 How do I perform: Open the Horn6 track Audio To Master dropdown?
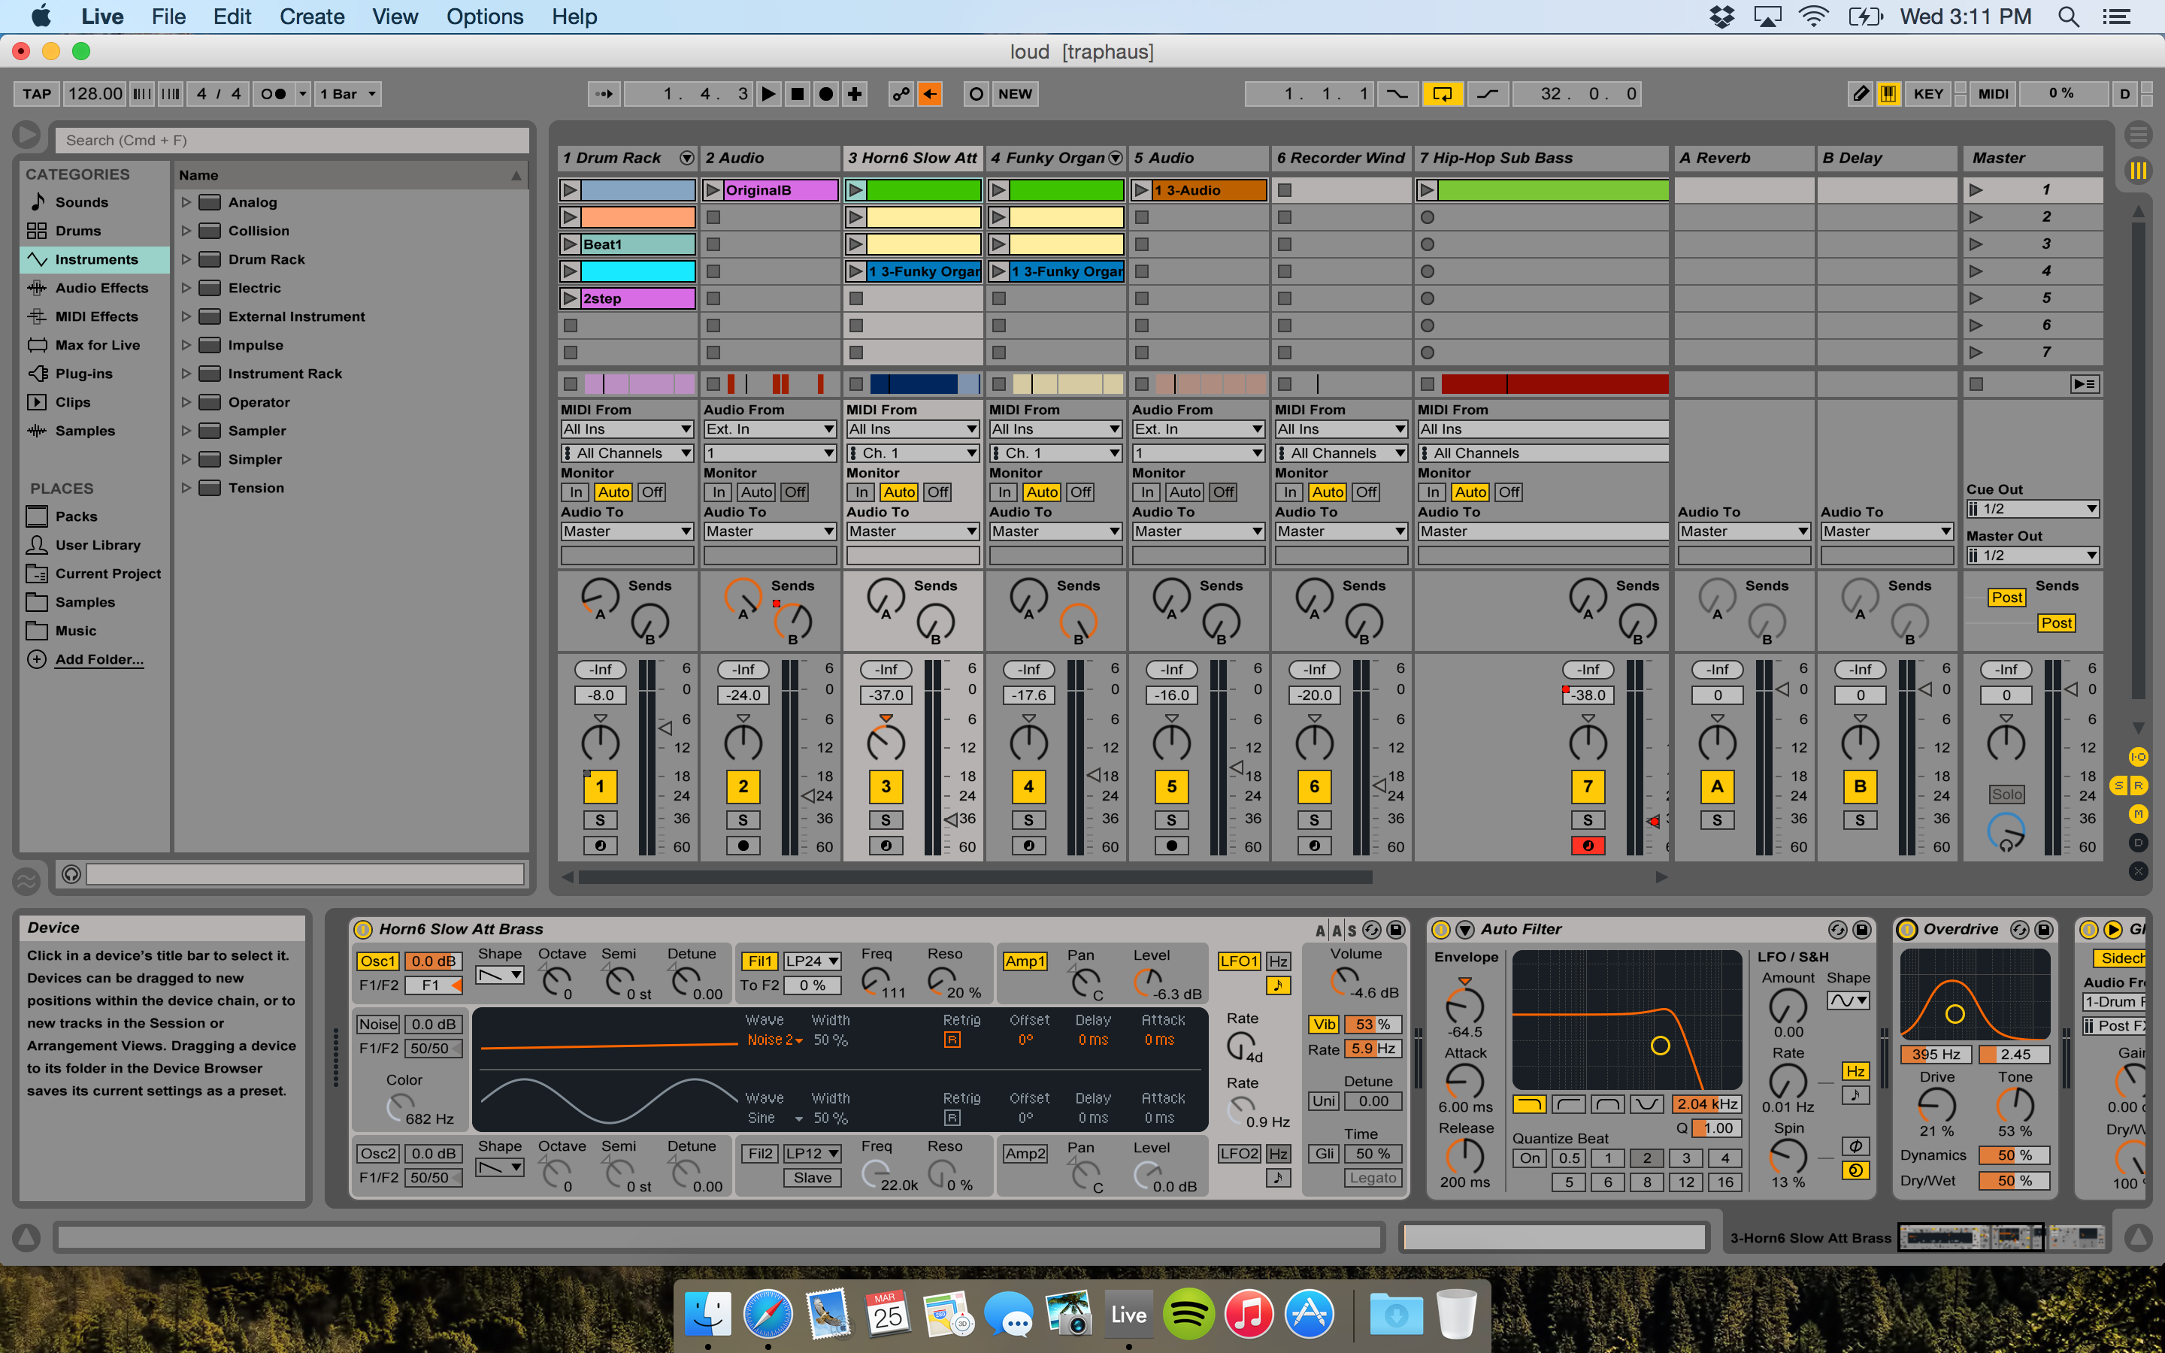pyautogui.click(x=913, y=531)
